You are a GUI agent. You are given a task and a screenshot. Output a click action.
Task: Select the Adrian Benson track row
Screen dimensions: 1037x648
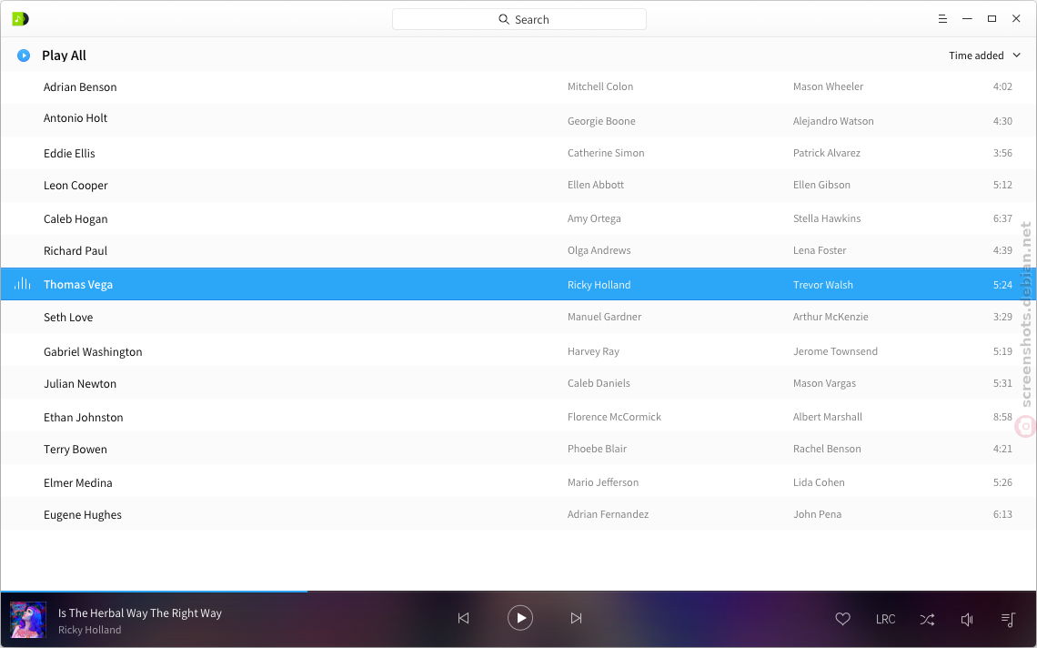point(518,86)
